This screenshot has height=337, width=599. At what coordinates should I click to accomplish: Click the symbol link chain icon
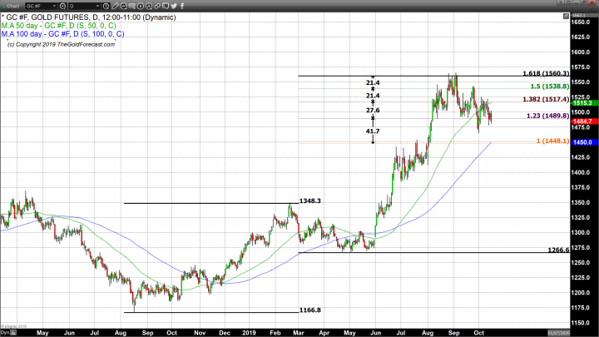click(x=157, y=6)
